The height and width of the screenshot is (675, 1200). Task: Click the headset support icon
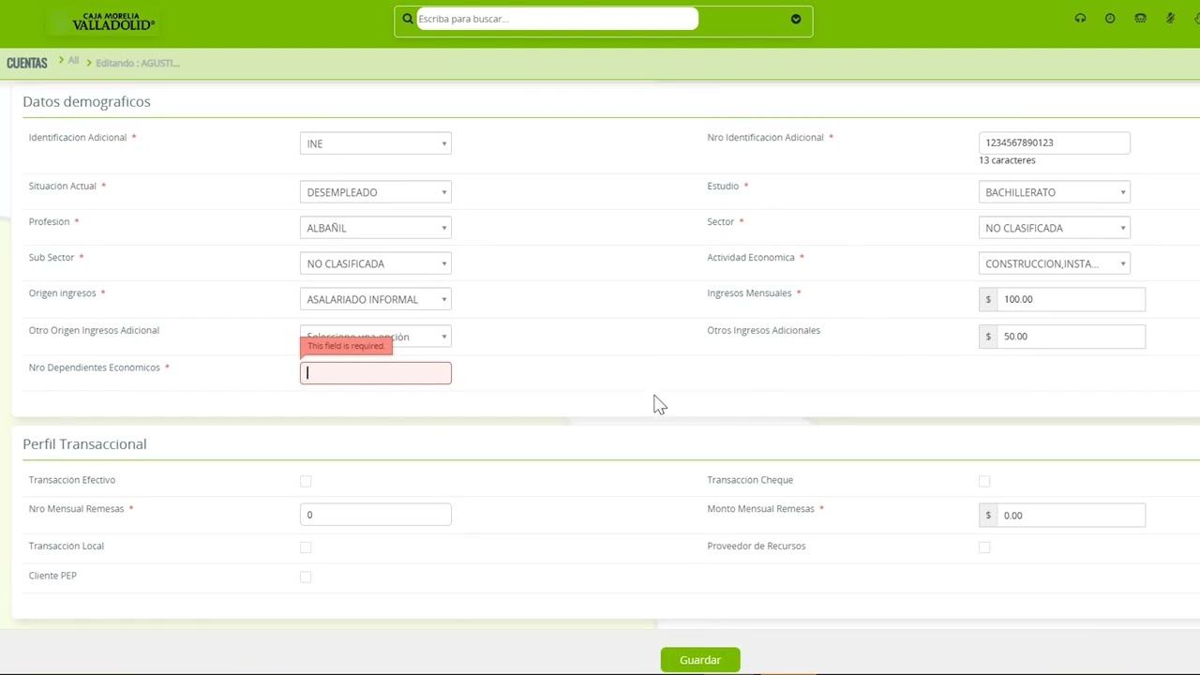pyautogui.click(x=1080, y=19)
